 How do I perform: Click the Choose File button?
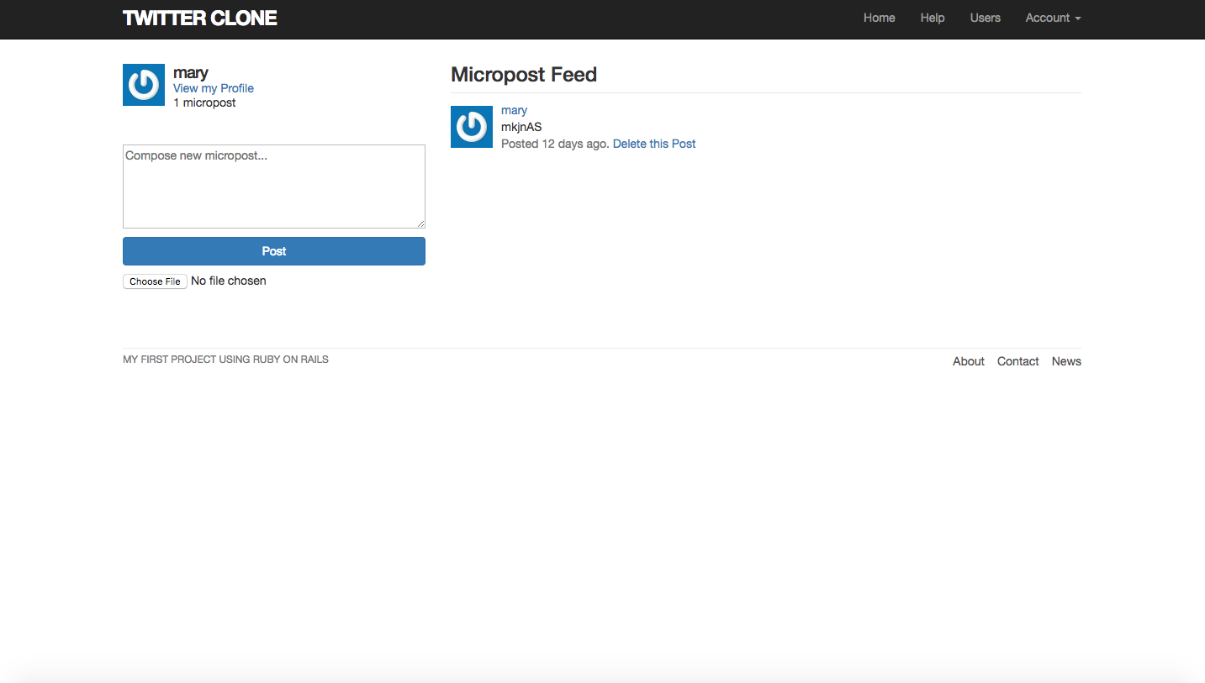click(x=155, y=281)
